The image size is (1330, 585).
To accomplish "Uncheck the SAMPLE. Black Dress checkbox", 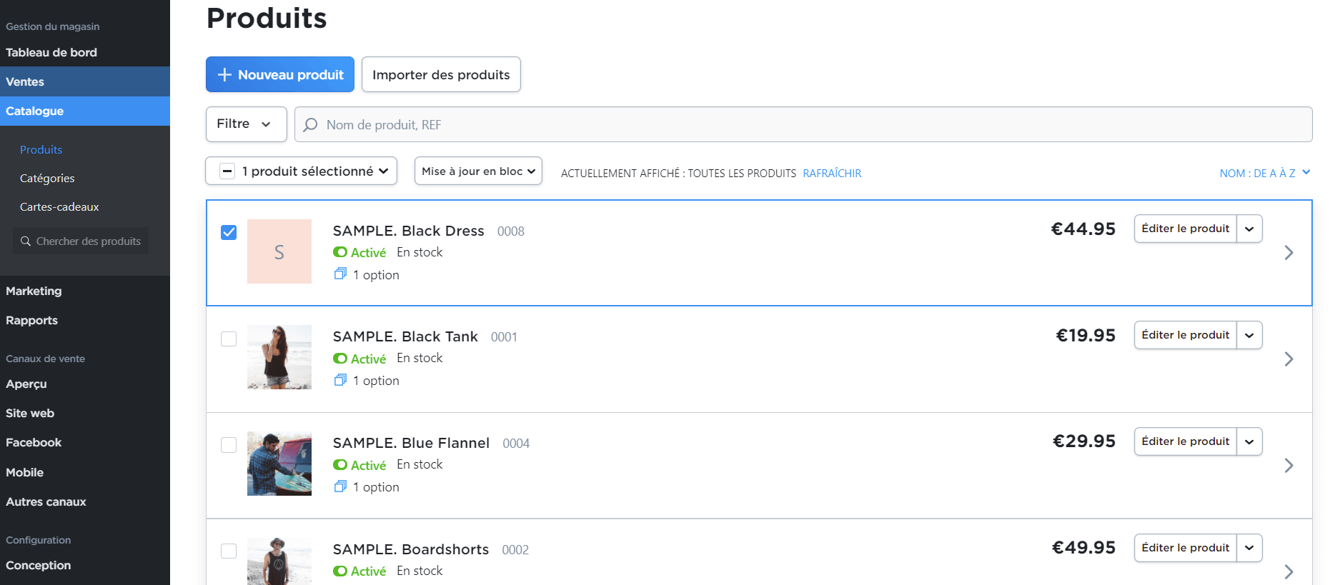I will pos(229,233).
